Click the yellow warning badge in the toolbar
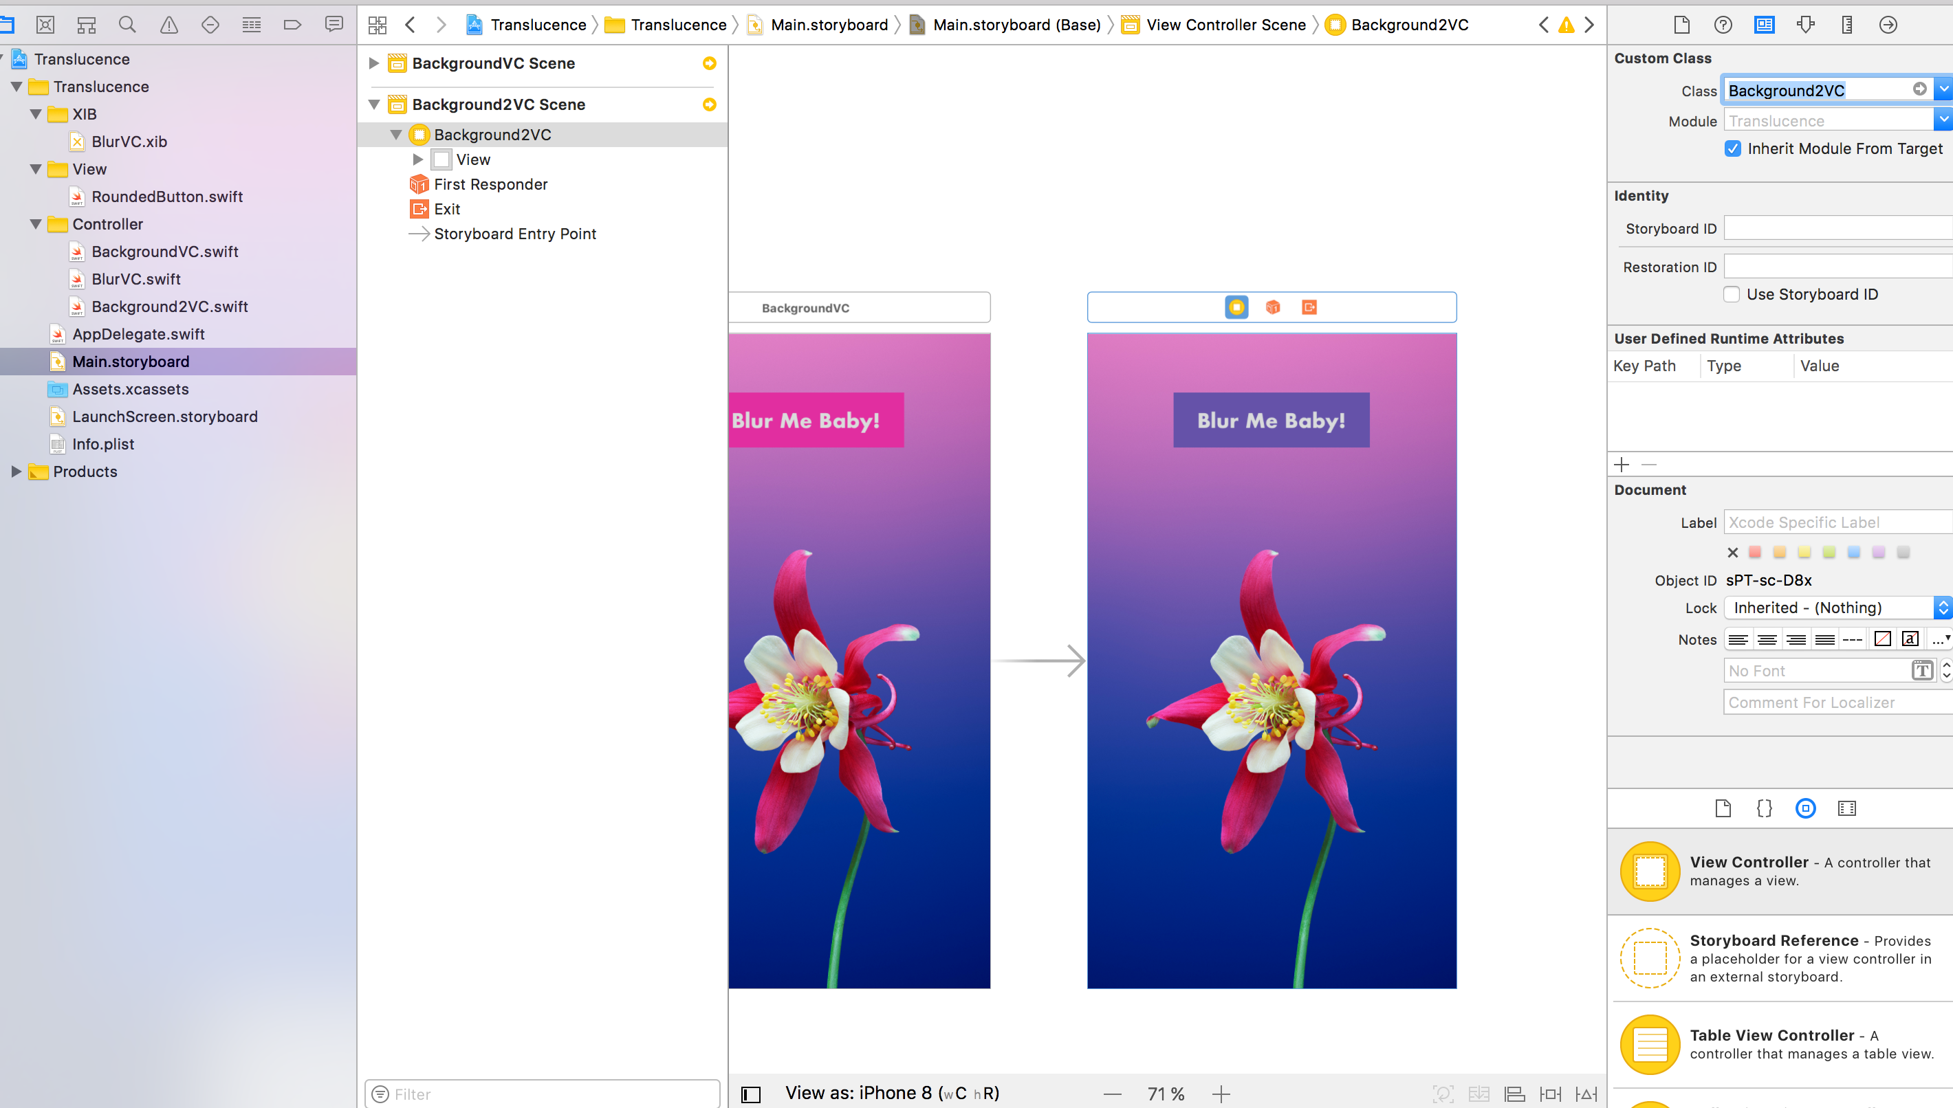The height and width of the screenshot is (1108, 1953). tap(1566, 24)
